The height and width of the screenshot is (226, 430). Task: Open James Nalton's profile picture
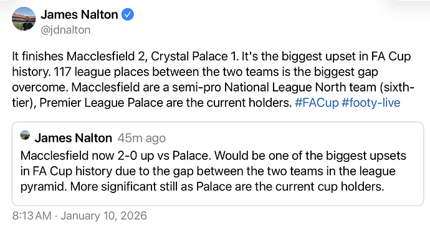(x=24, y=19)
